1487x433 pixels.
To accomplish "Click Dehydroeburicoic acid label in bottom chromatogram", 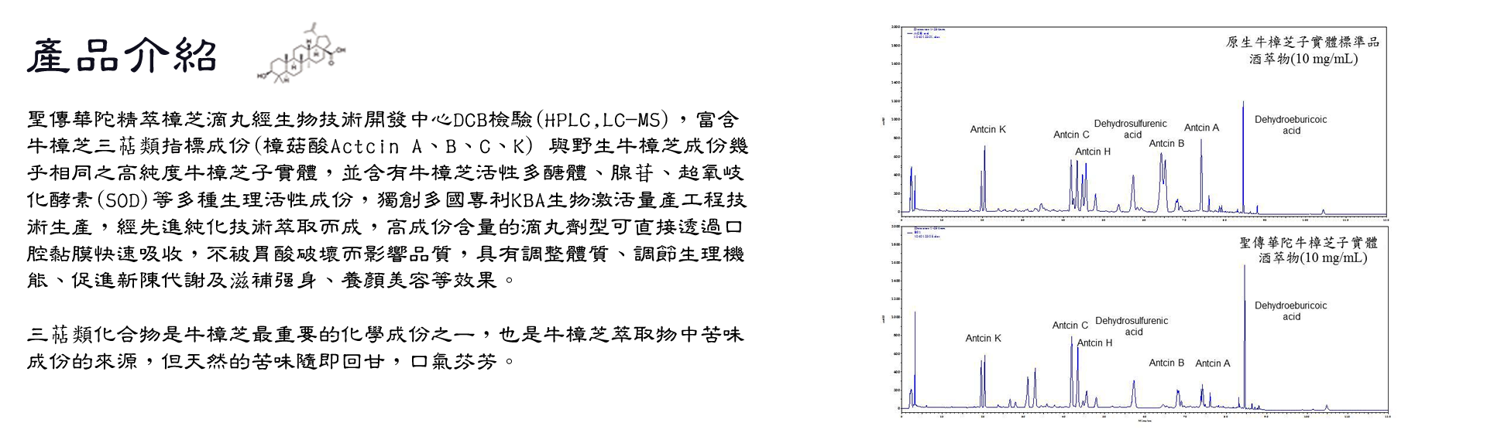I will point(1290,311).
